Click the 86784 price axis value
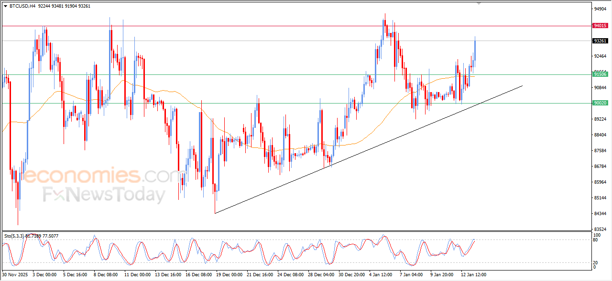 click(x=600, y=167)
